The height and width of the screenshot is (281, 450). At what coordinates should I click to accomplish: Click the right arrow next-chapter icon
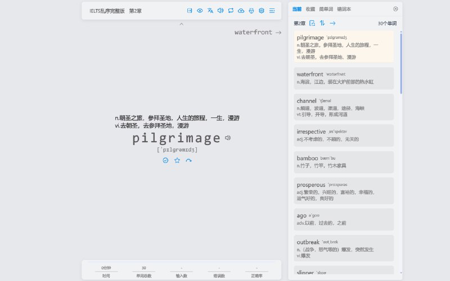(x=332, y=23)
